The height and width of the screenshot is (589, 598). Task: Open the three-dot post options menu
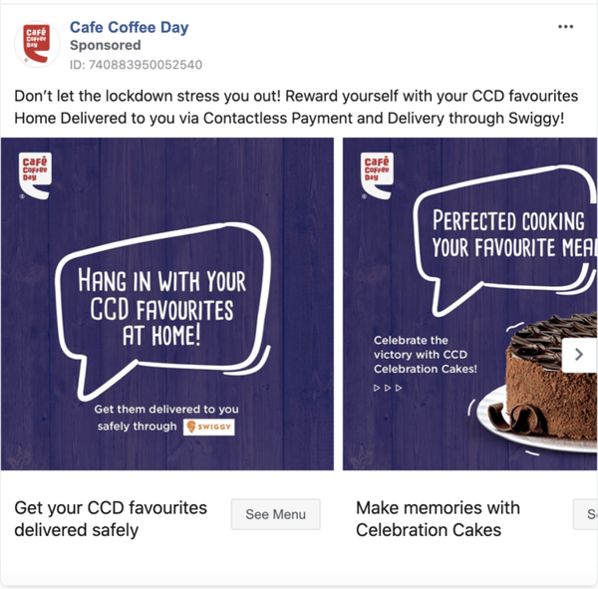pos(566,27)
